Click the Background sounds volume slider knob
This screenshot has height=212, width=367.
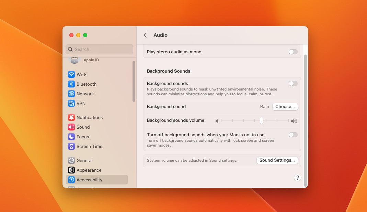tap(262, 120)
